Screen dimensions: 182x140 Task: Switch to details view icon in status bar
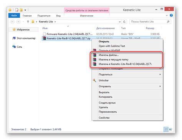[166, 129]
